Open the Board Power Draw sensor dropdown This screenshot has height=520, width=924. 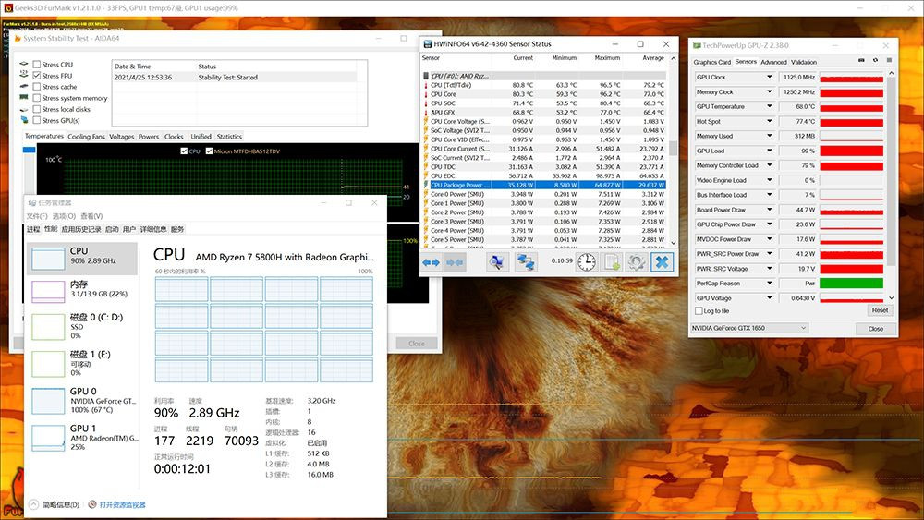click(x=769, y=210)
